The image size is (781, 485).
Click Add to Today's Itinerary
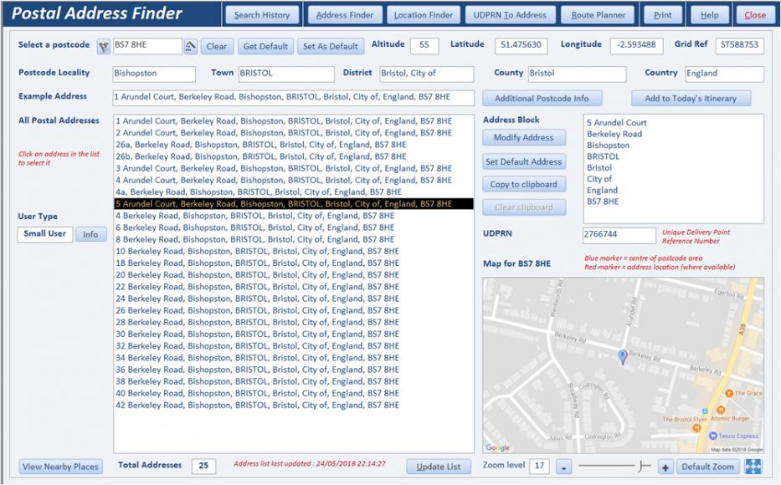click(691, 98)
